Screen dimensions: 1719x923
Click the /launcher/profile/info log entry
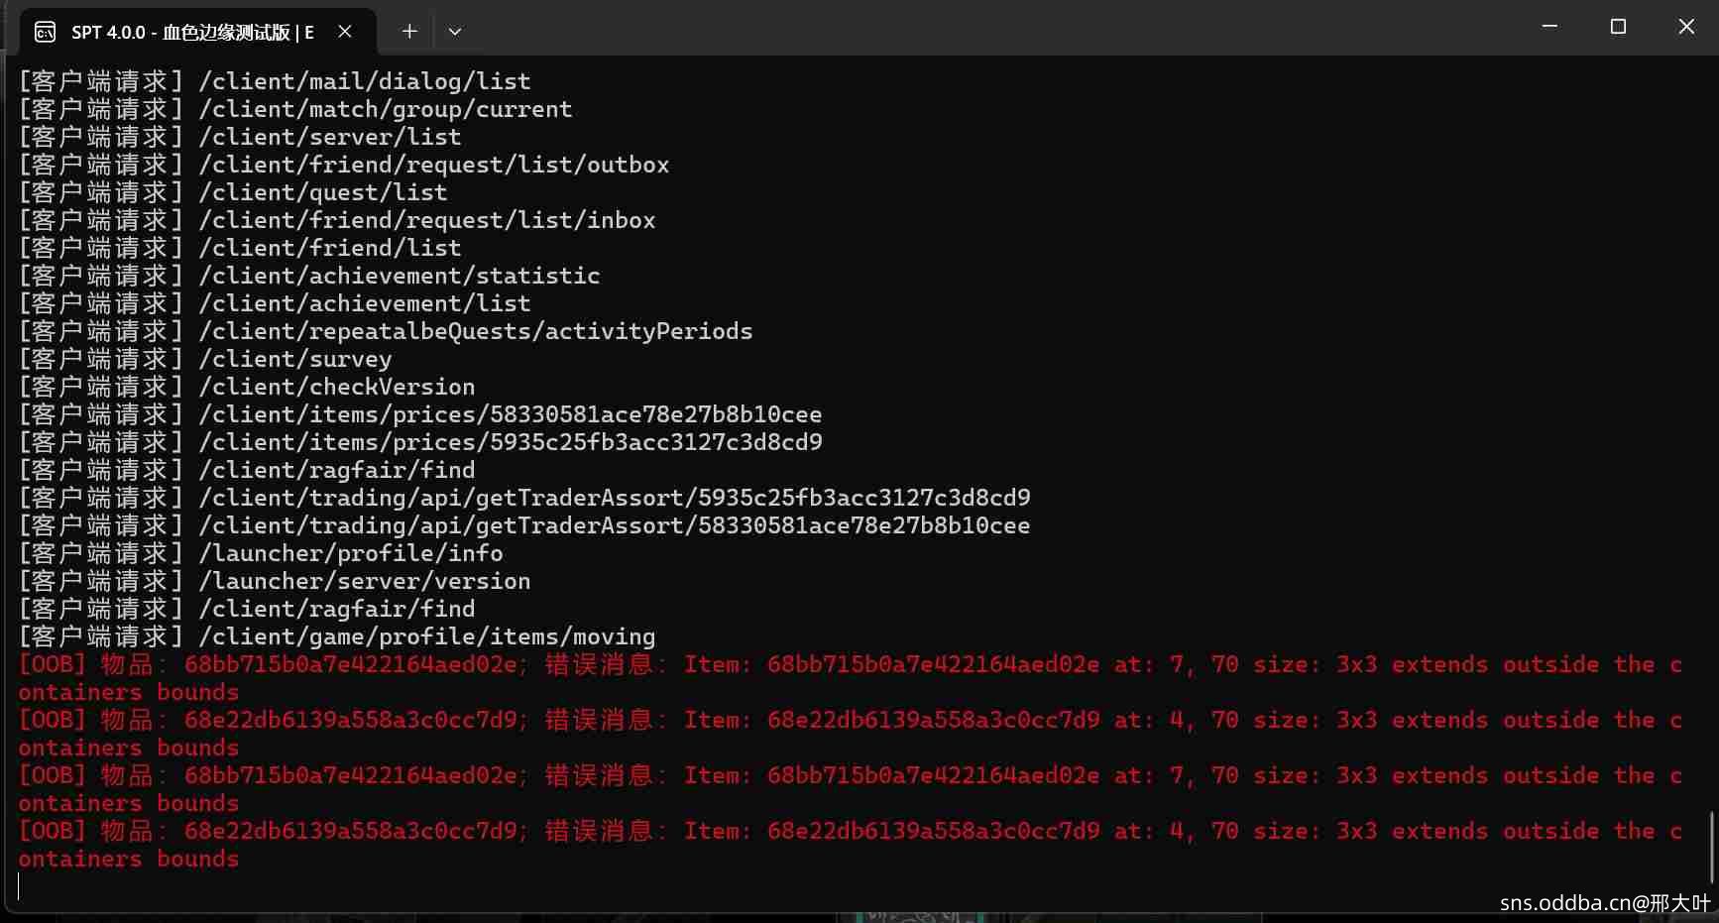pyautogui.click(x=350, y=553)
